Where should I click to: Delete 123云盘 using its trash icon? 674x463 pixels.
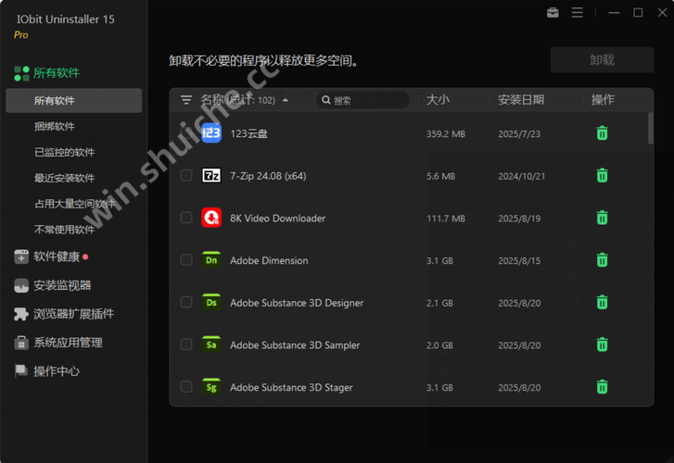tap(602, 133)
